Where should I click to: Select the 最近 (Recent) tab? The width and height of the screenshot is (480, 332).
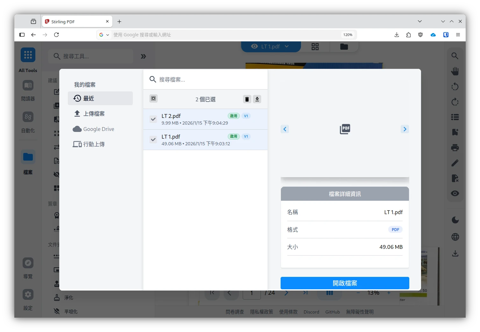[x=100, y=98]
